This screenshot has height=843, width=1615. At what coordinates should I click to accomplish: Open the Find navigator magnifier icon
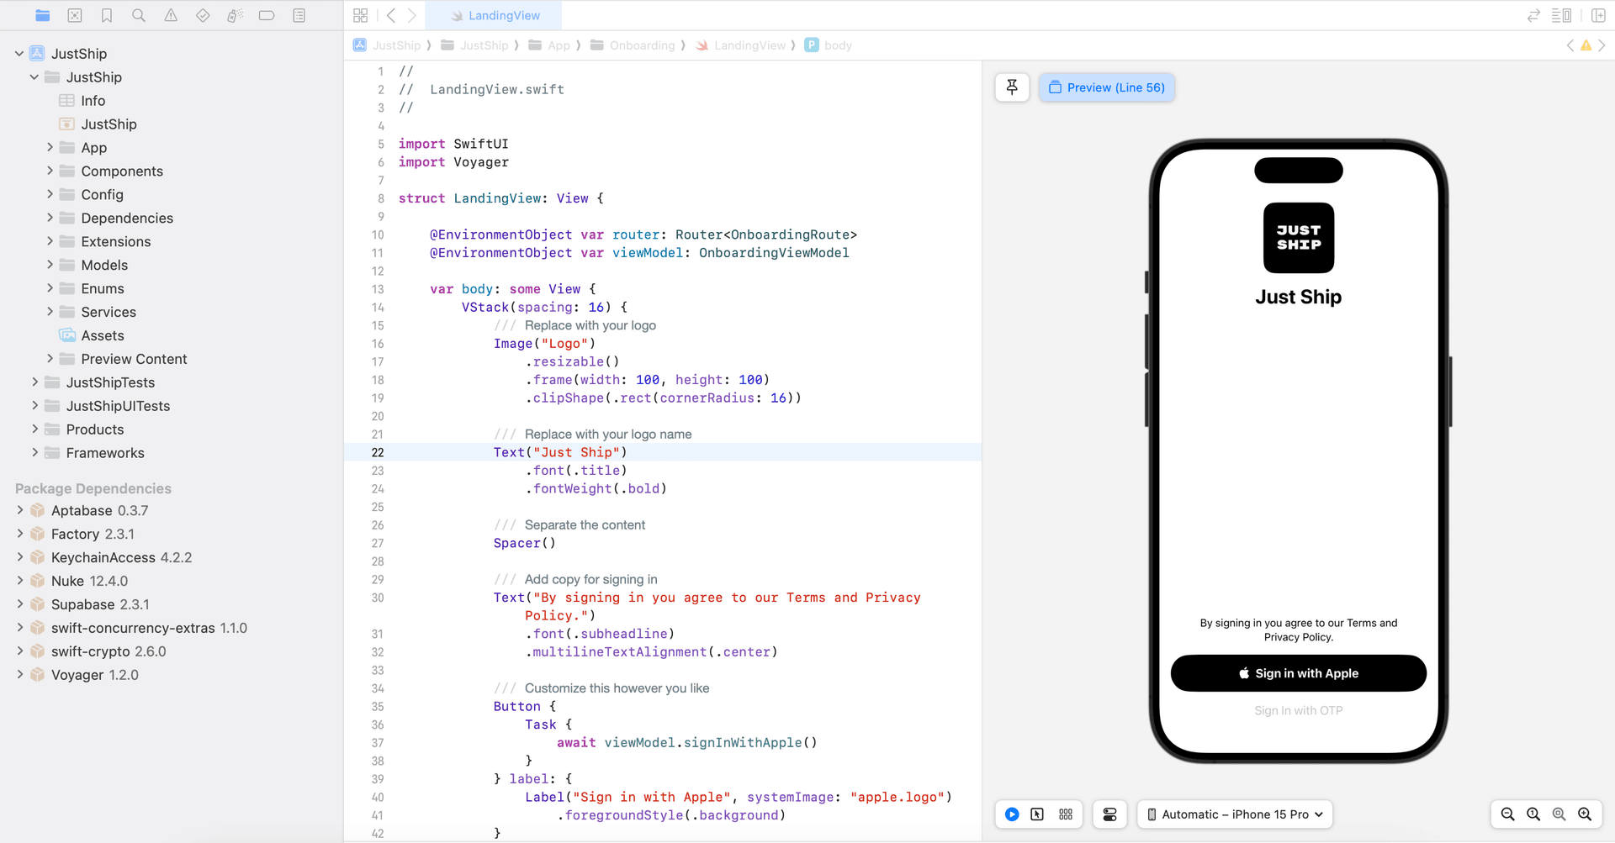point(139,15)
